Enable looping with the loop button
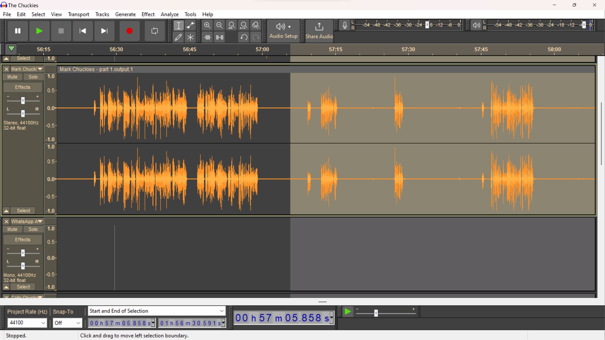This screenshot has width=605, height=340. click(x=154, y=31)
